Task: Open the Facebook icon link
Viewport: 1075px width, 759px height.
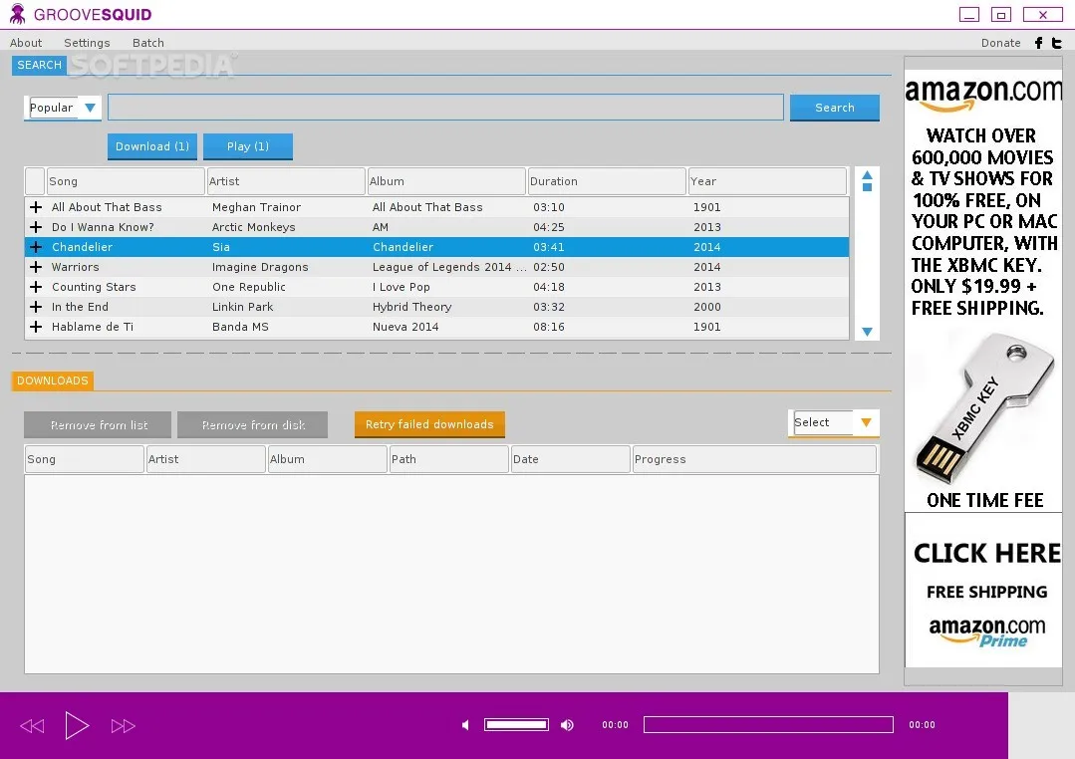Action: [x=1038, y=43]
